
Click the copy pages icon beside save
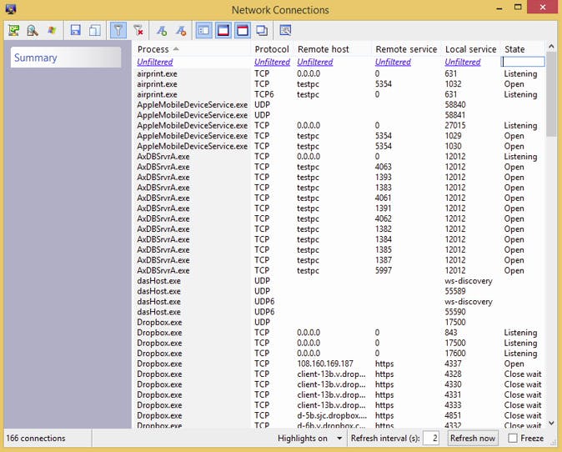(95, 30)
